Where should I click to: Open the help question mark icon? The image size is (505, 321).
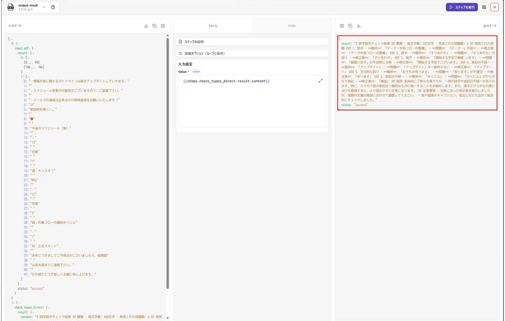pyautogui.click(x=53, y=7)
